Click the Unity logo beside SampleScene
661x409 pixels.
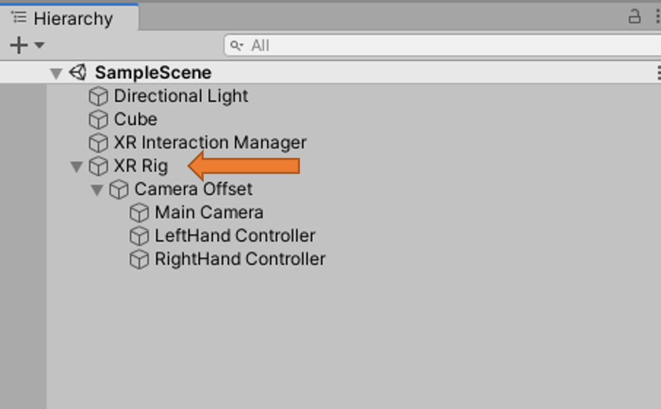point(78,72)
